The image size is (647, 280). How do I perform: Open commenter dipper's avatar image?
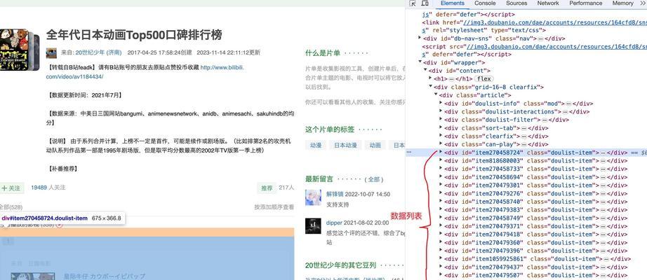pyautogui.click(x=313, y=226)
